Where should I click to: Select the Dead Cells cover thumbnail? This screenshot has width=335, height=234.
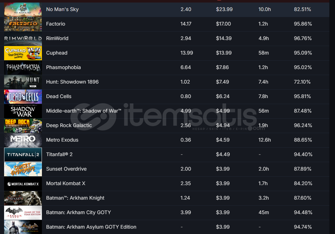pos(23,97)
